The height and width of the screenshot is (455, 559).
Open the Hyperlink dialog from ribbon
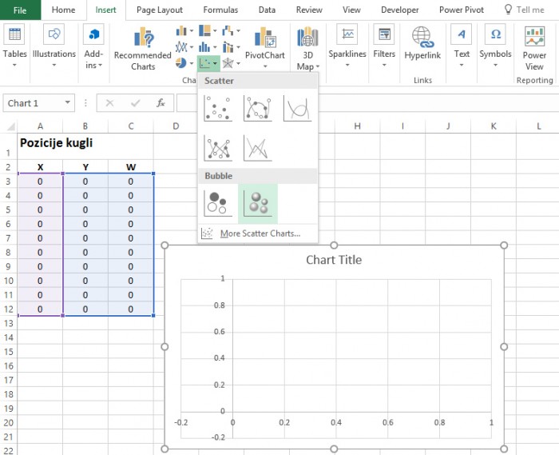(422, 44)
